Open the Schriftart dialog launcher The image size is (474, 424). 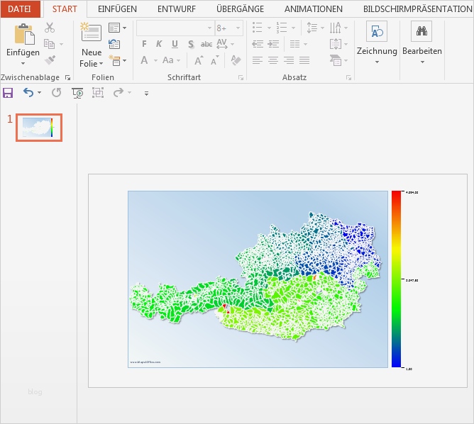tap(241, 77)
